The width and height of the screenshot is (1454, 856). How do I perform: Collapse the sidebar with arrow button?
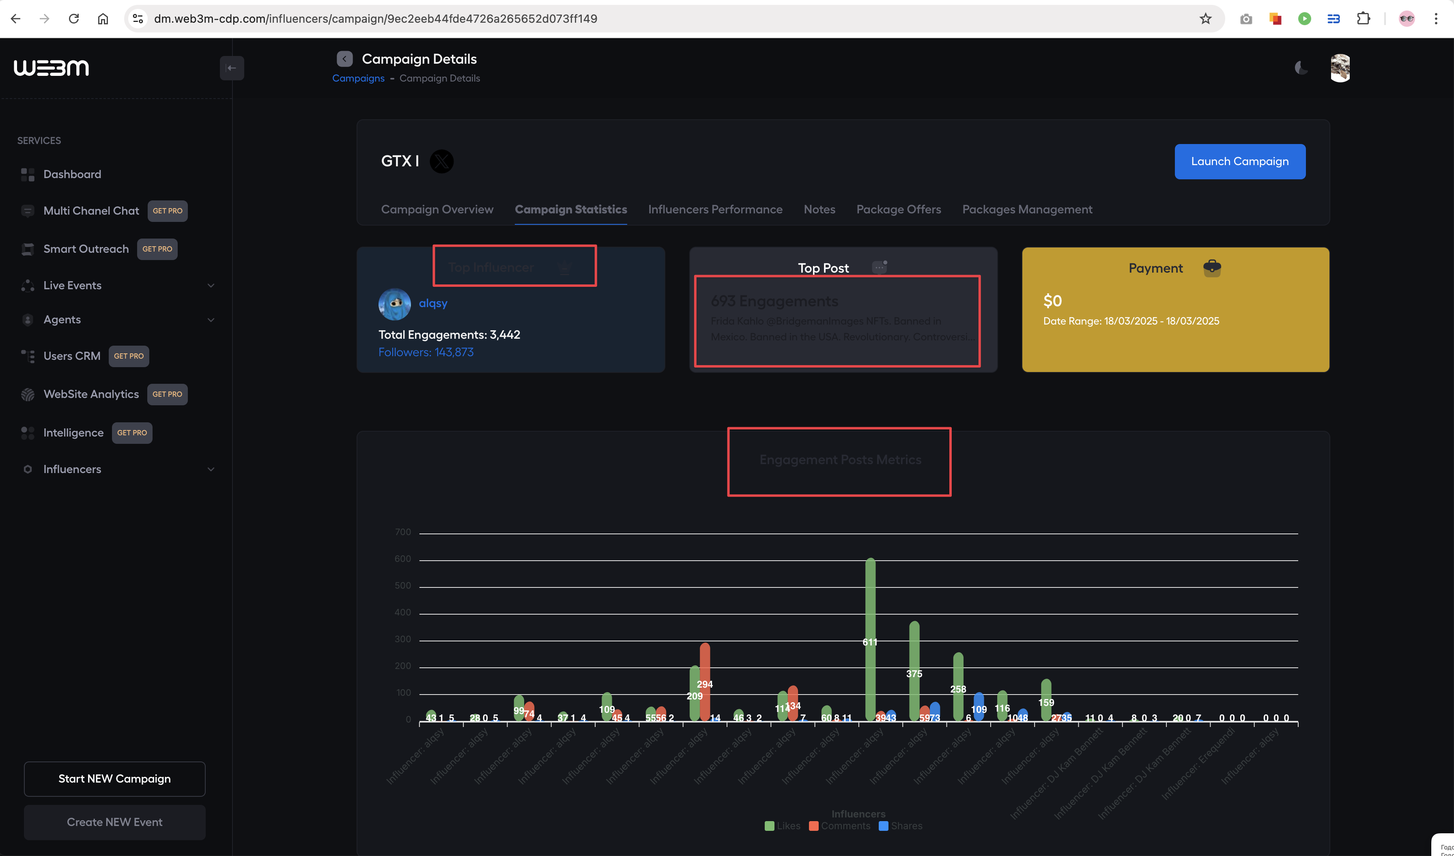pos(231,68)
